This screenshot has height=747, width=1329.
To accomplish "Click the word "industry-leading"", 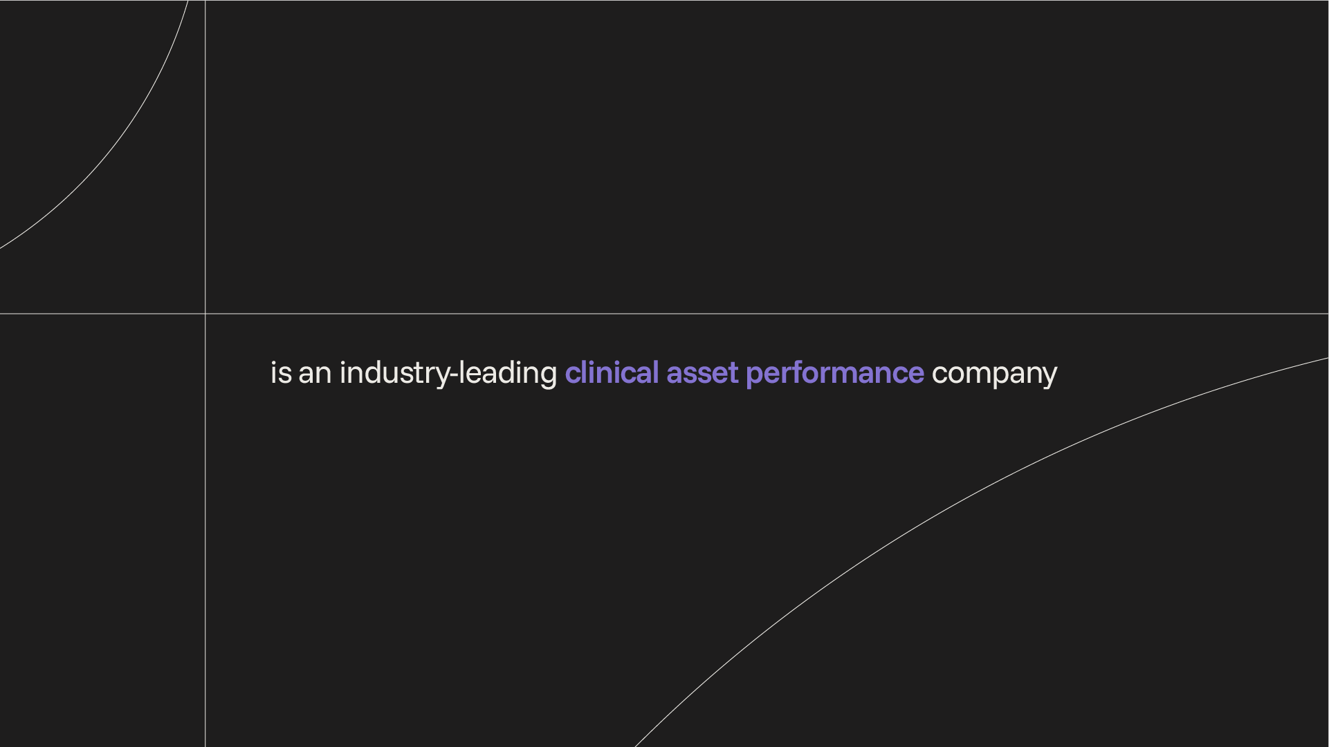I will coord(448,374).
